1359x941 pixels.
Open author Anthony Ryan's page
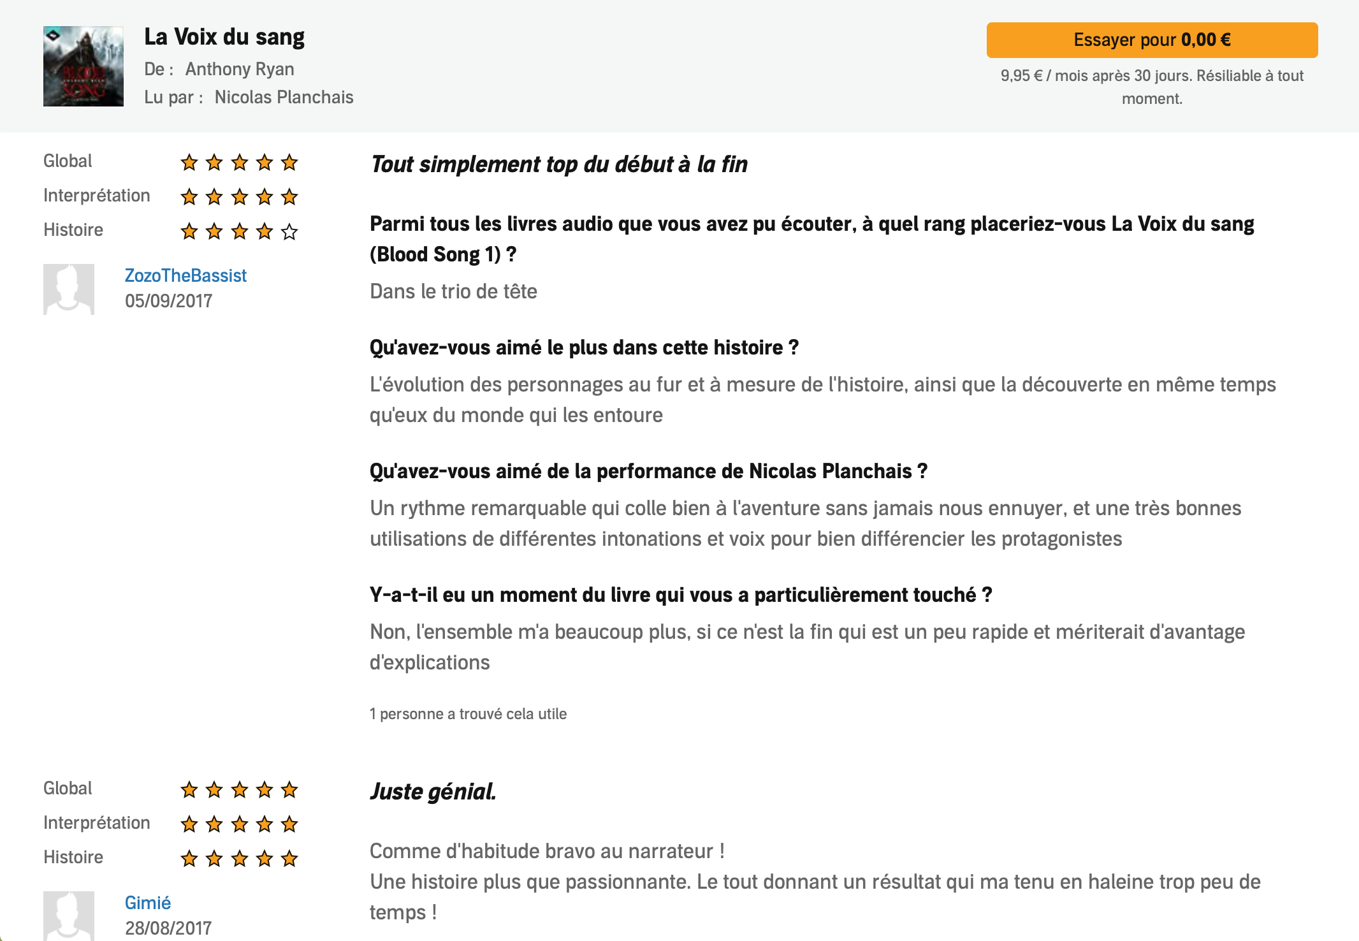tap(240, 69)
